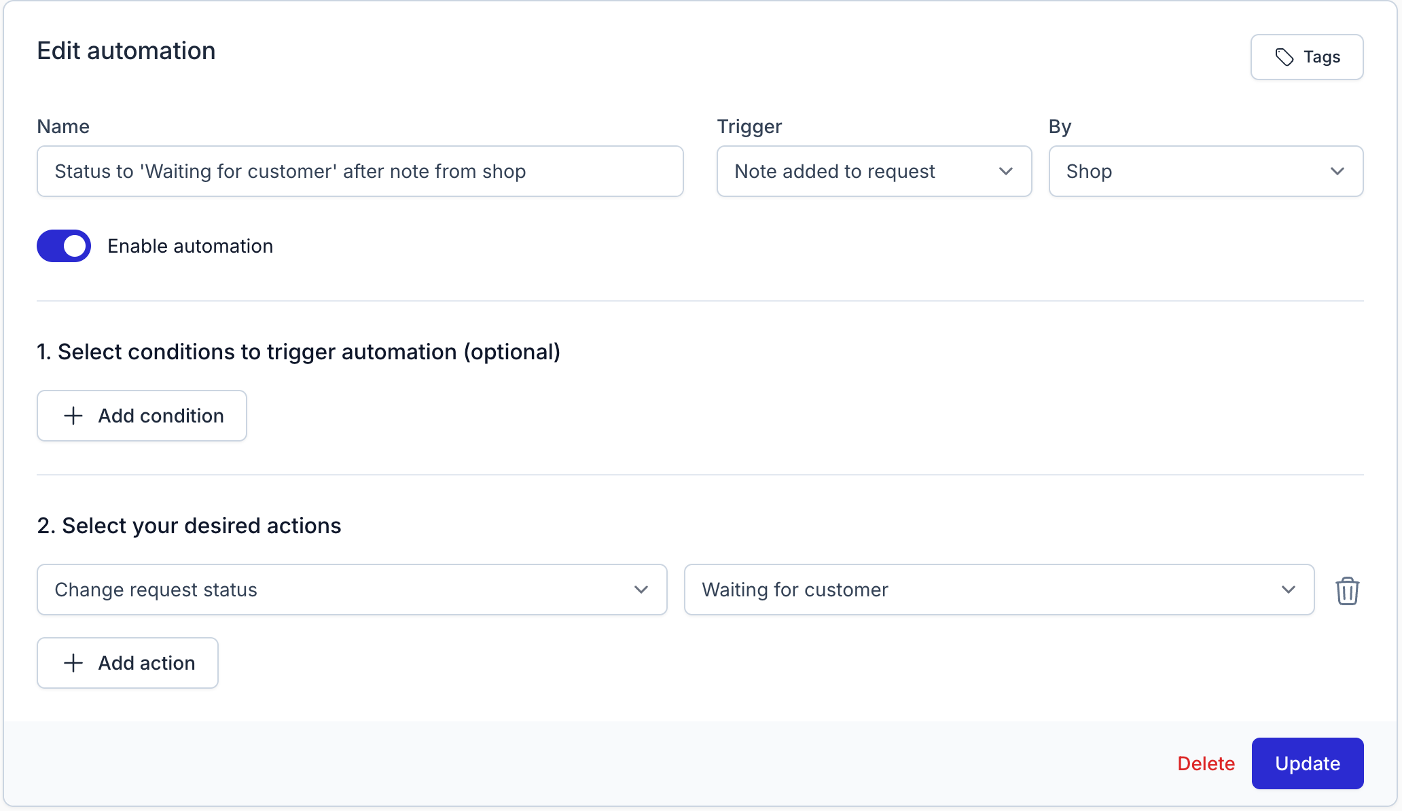Viewport: 1402px width, 811px height.
Task: Open the By dropdown showing Shop
Action: coord(1205,171)
